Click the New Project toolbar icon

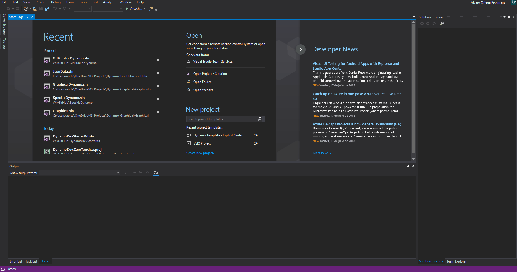tap(26, 9)
